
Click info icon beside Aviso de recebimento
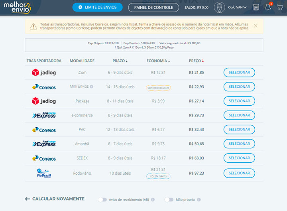[153, 199]
